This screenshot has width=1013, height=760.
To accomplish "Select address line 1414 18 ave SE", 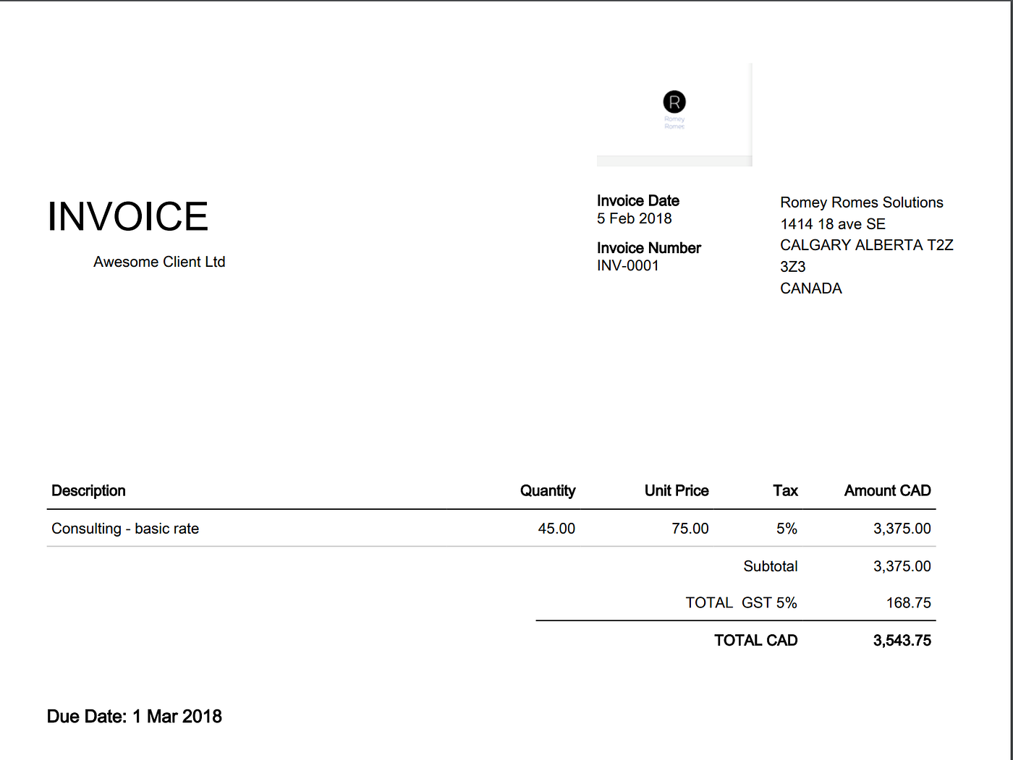I will pyautogui.click(x=833, y=224).
